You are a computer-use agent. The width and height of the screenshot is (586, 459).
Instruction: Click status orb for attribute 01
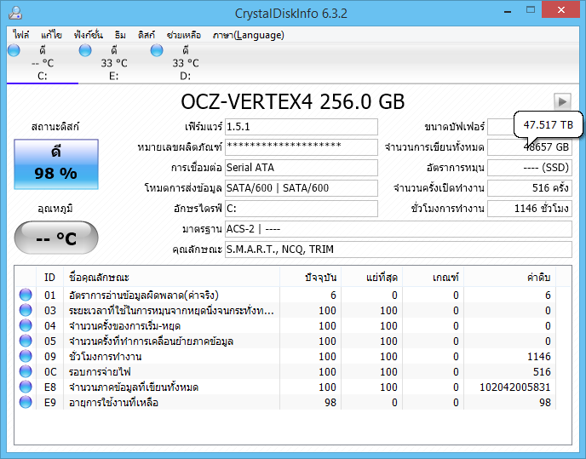[26, 295]
